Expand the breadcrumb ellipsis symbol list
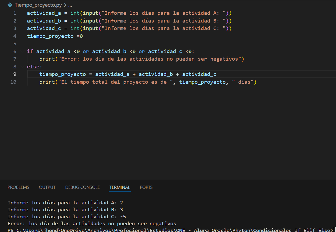This screenshot has width=336, height=232. coord(70,5)
